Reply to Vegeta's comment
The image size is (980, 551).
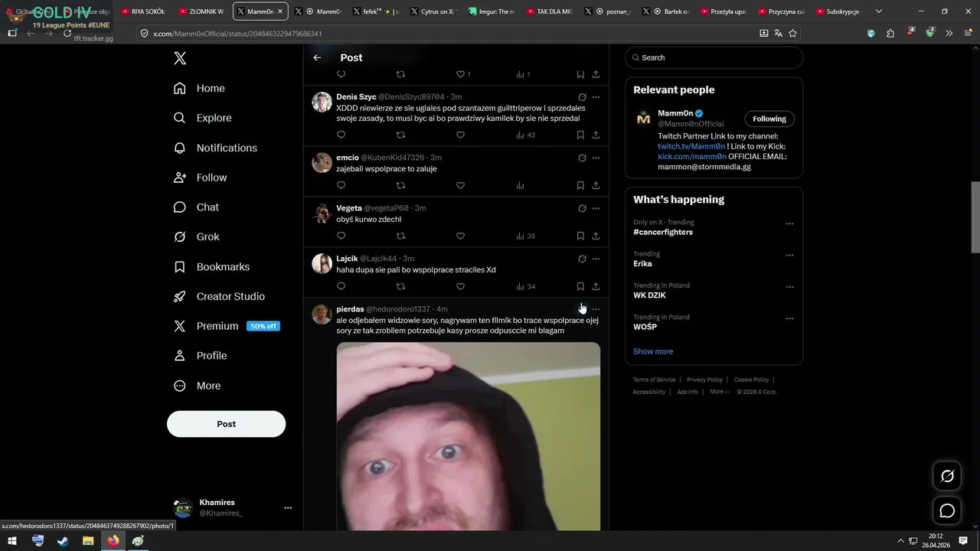341,236
